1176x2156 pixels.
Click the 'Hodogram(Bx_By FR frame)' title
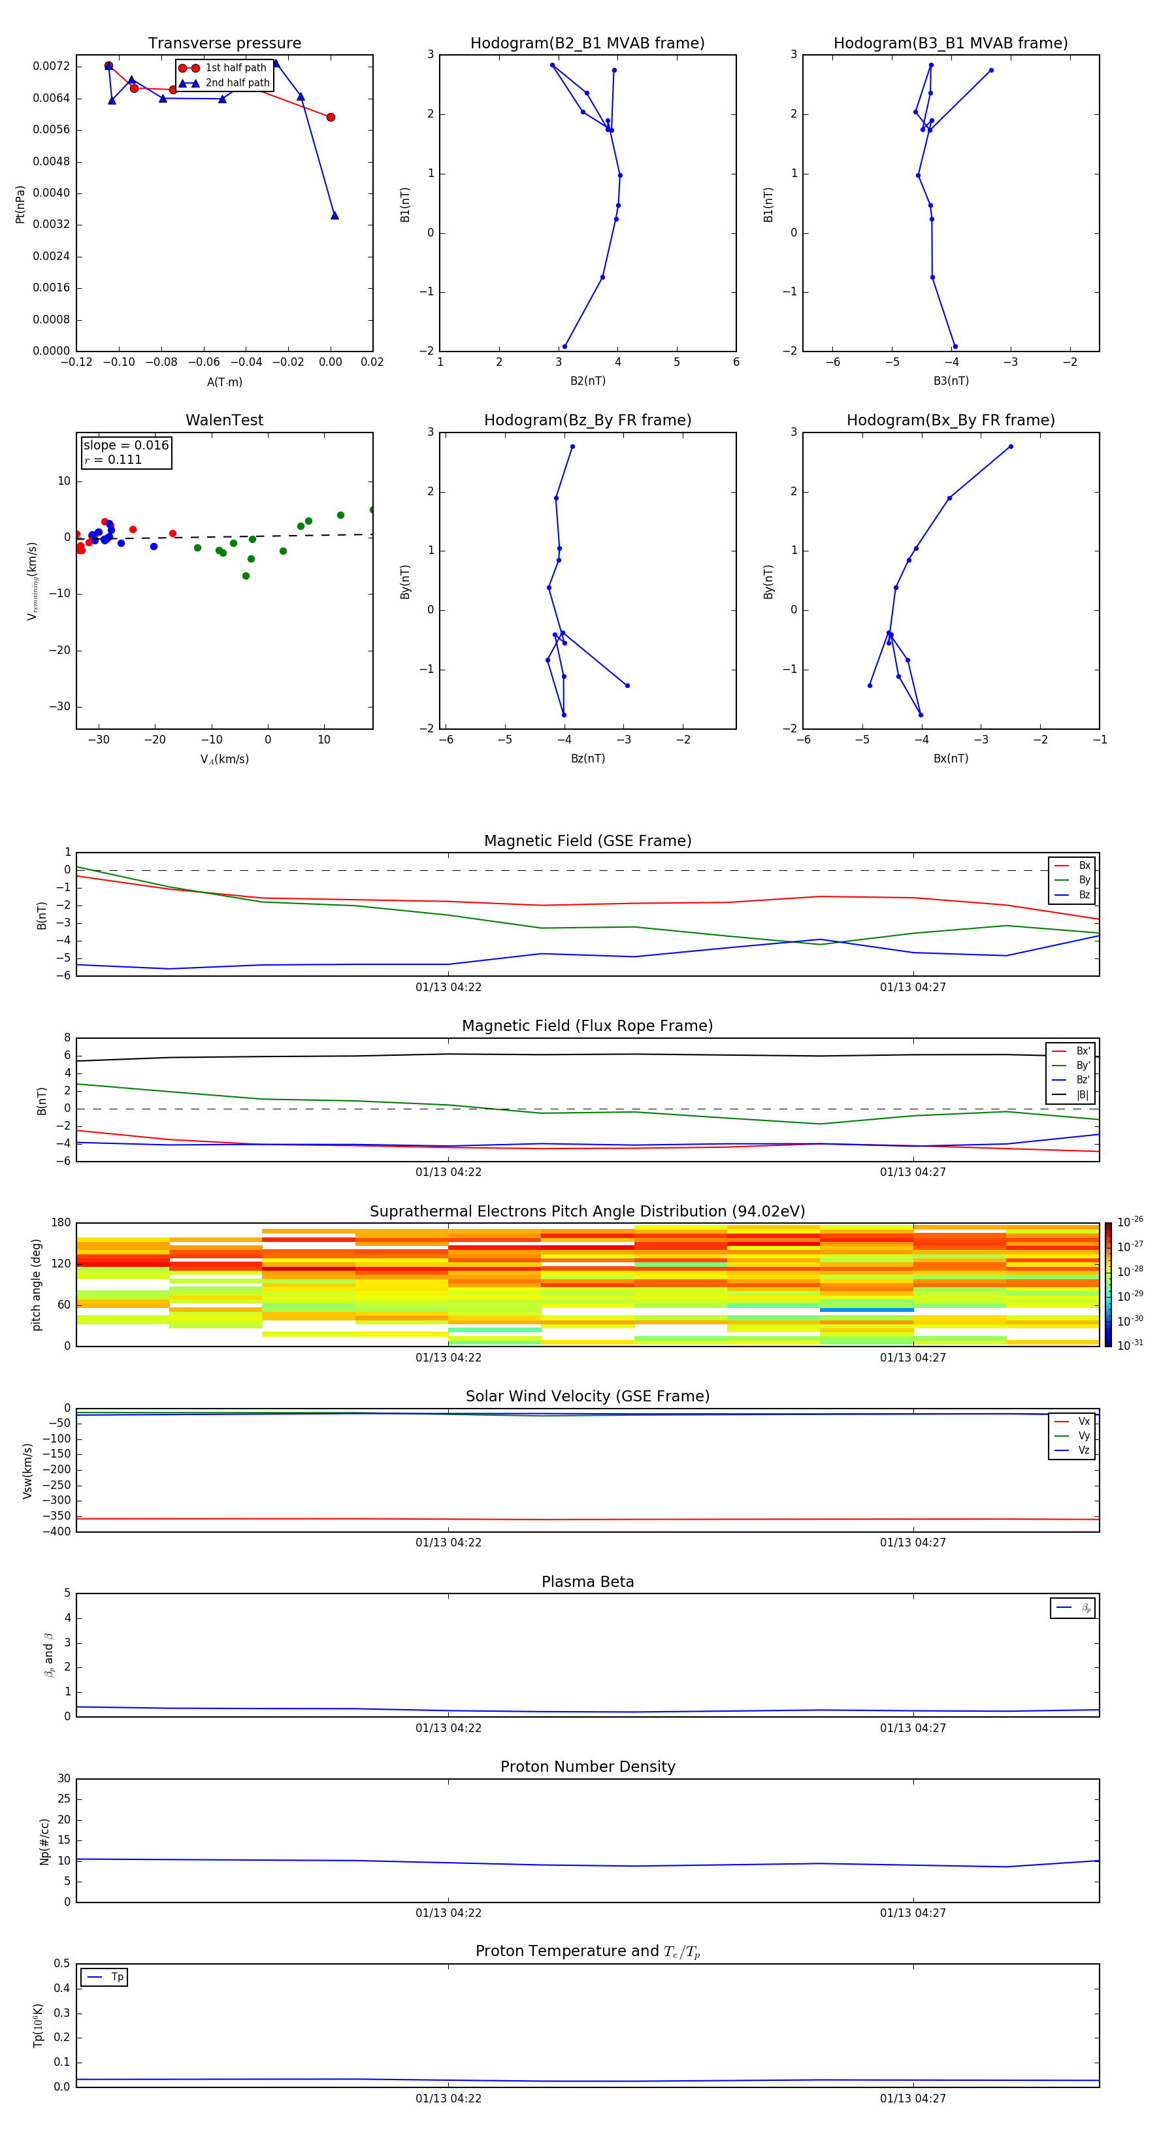tap(951, 420)
